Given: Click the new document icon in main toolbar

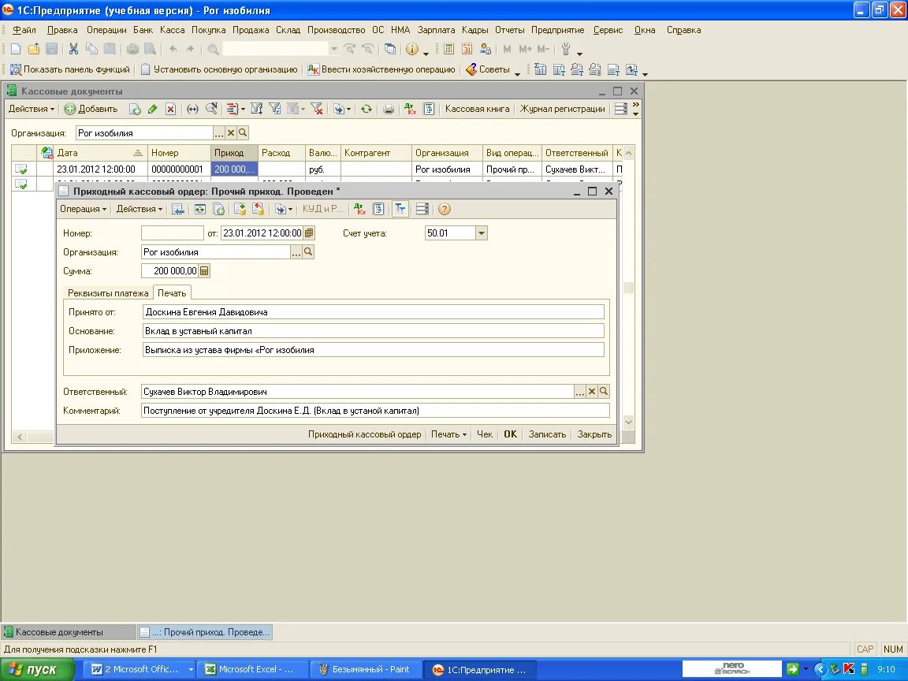Looking at the screenshot, I should [17, 49].
